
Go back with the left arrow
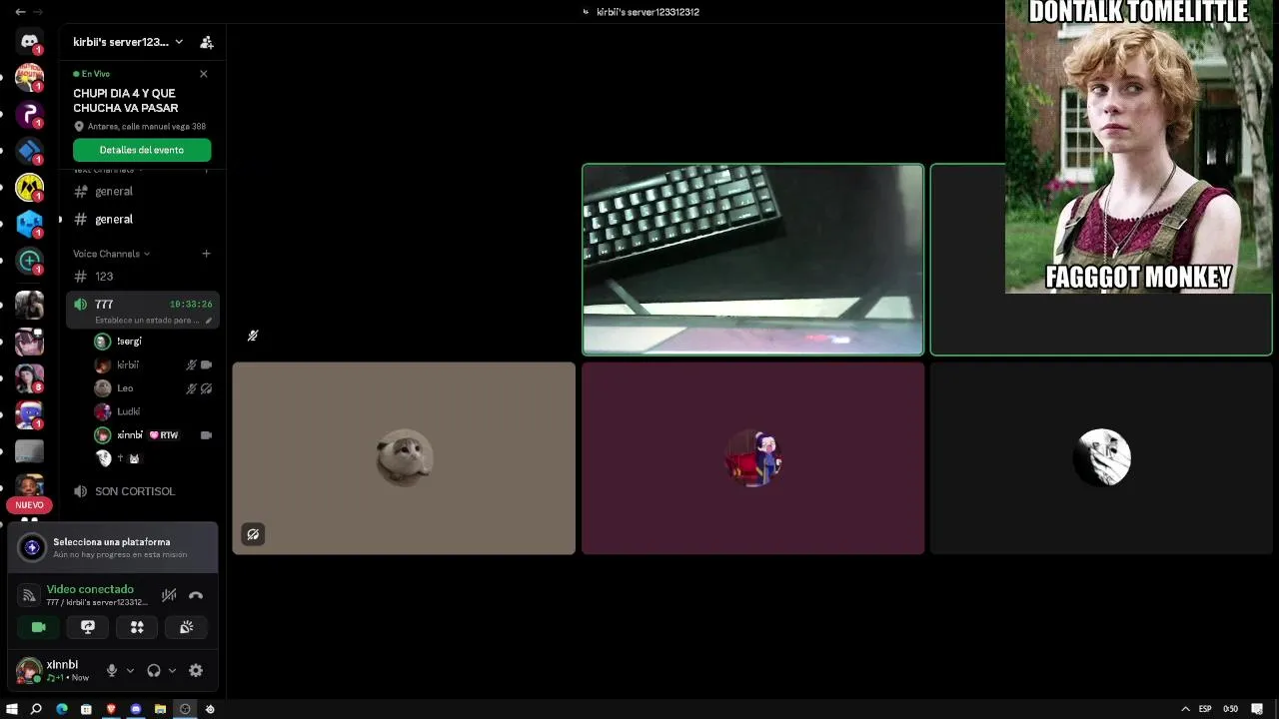(20, 12)
